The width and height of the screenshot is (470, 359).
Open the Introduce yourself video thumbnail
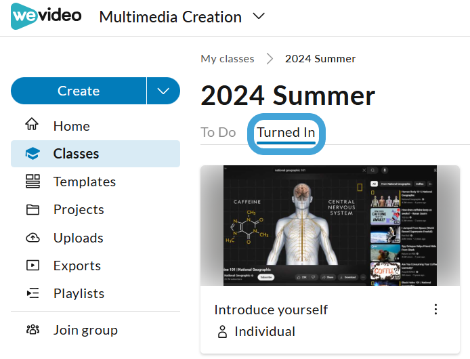330,226
